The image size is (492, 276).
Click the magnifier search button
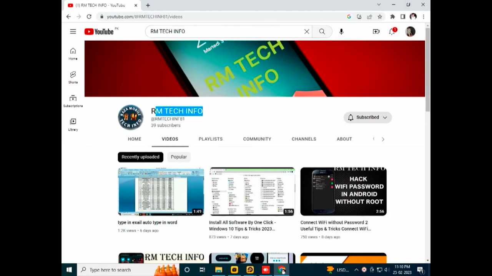click(322, 31)
